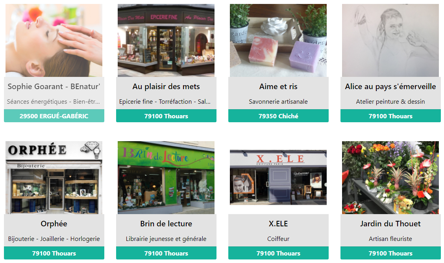Open the X.ELE coiffure storefront photo
The image size is (444, 263).
pyautogui.click(x=278, y=177)
